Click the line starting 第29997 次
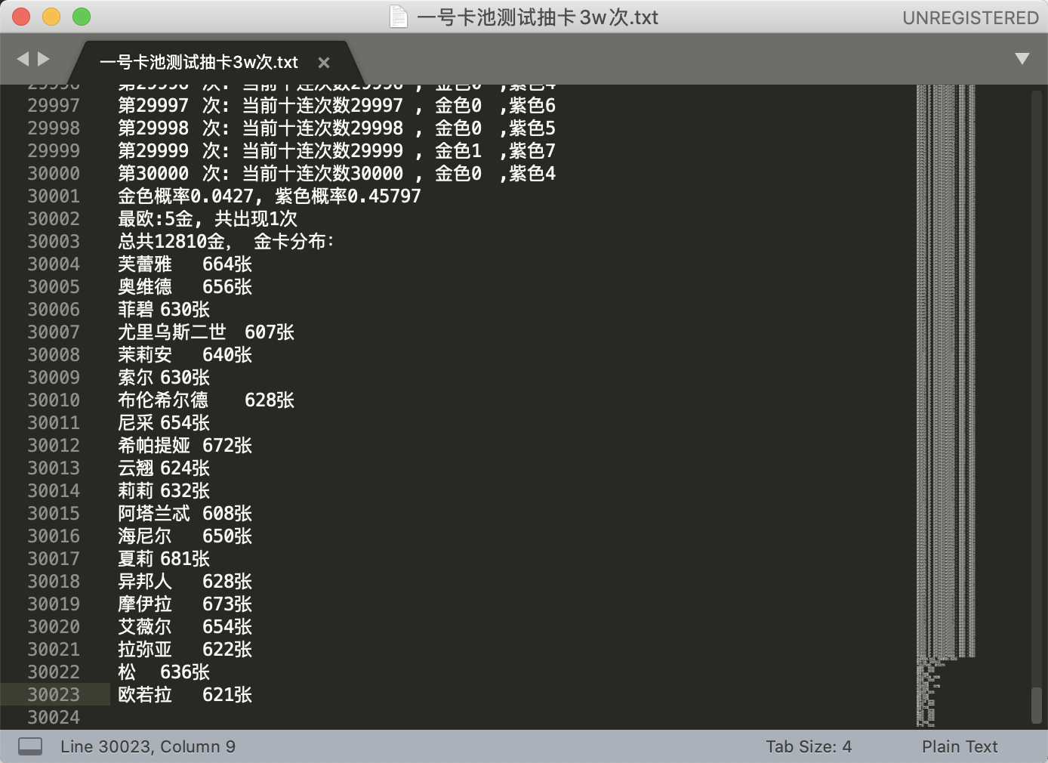The image size is (1048, 763). click(337, 106)
